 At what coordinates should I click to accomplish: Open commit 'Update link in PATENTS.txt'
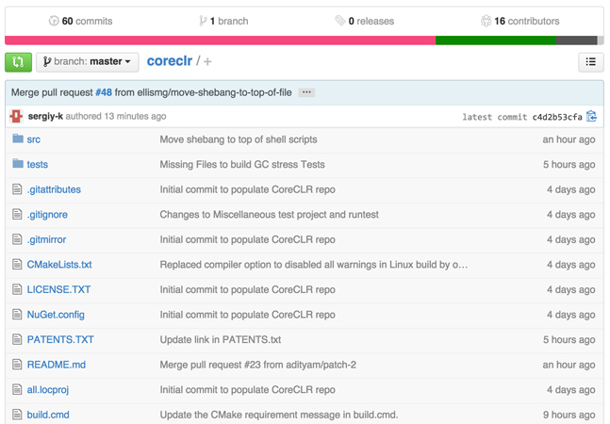tap(221, 339)
